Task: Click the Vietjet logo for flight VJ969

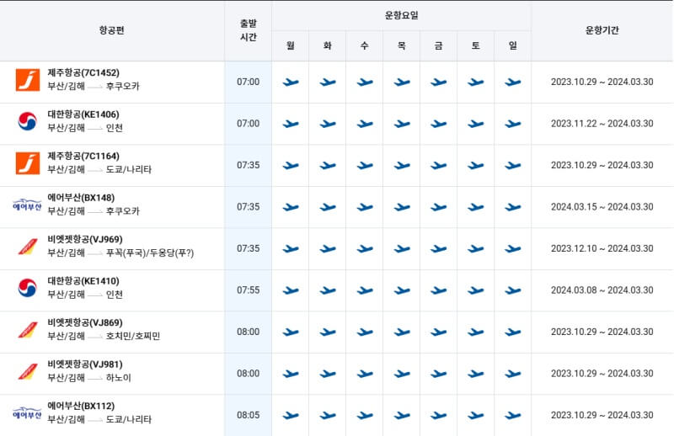Action: [x=28, y=247]
